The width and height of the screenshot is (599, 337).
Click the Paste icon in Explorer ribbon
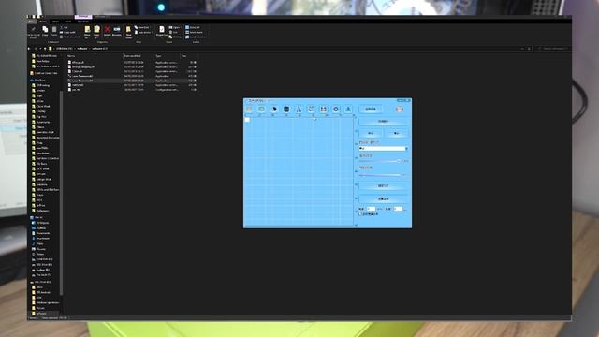click(x=54, y=30)
